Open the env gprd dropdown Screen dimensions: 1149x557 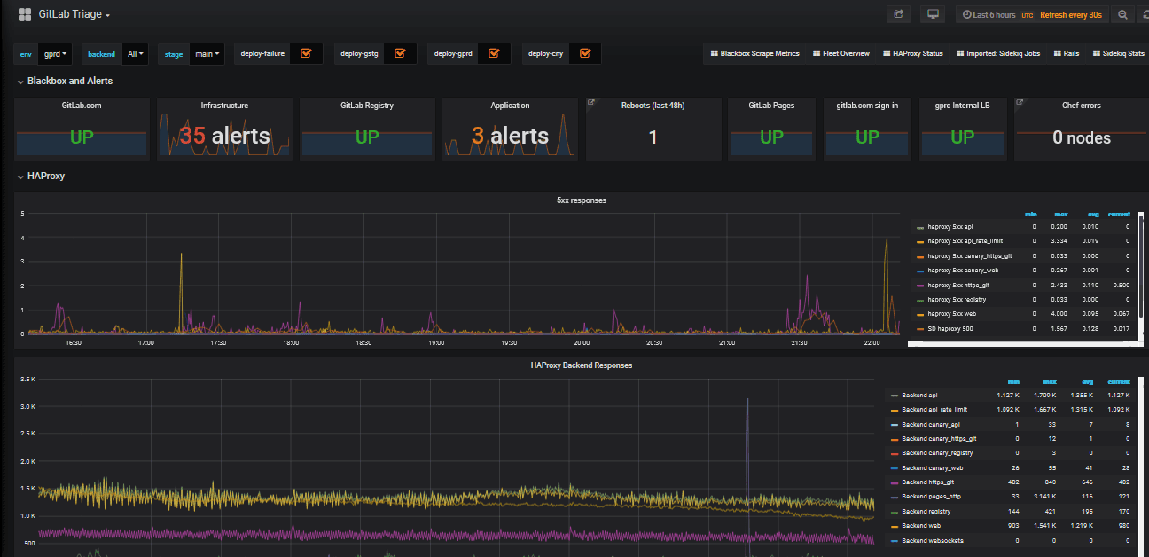tap(54, 53)
